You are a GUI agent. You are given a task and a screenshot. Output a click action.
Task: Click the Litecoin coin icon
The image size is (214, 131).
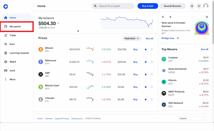[x=41, y=99]
